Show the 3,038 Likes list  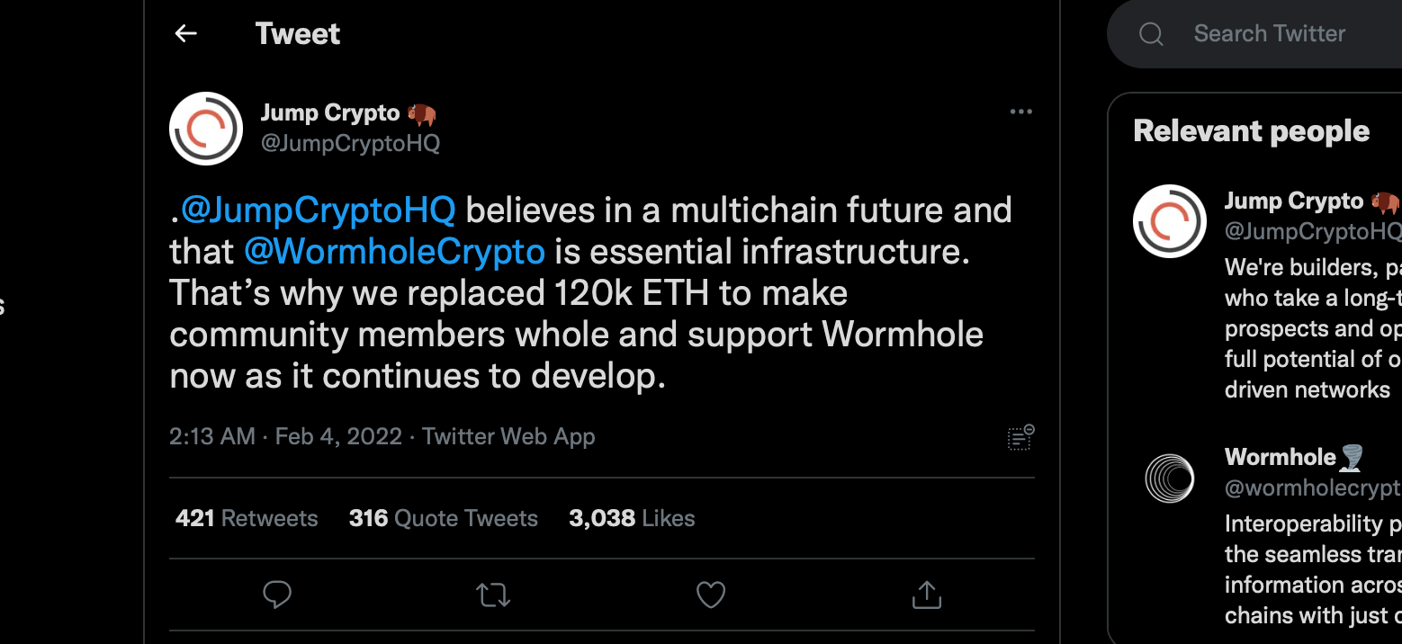point(632,519)
